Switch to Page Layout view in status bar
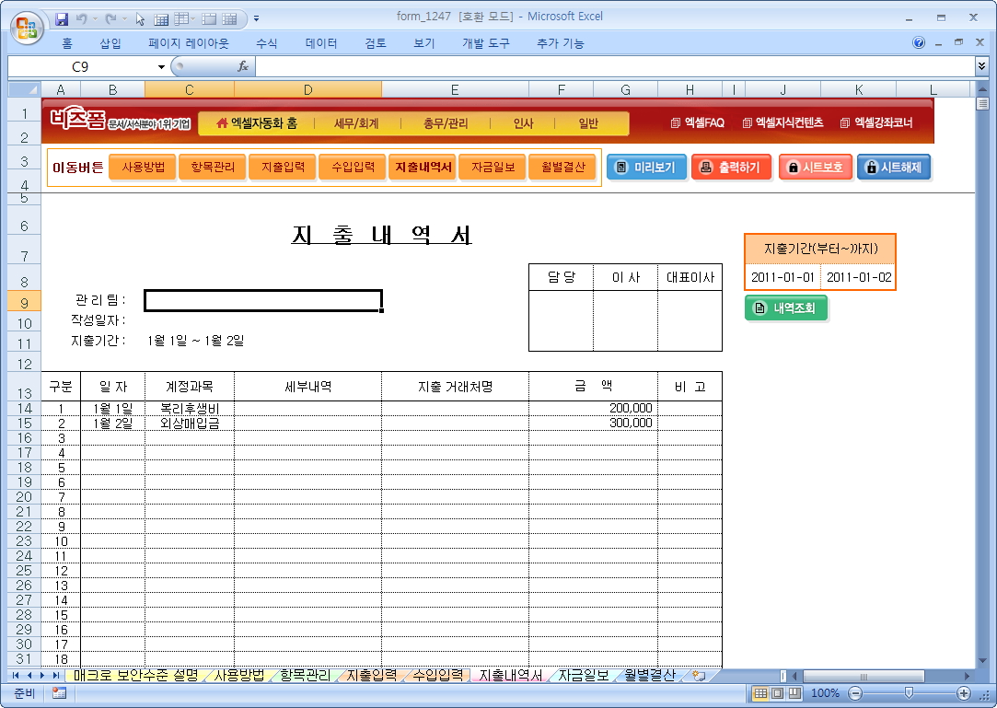The height and width of the screenshot is (708, 997). coord(777,693)
